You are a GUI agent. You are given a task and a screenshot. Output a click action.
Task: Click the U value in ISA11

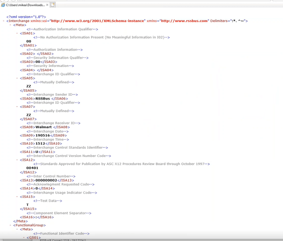[x=37, y=152]
